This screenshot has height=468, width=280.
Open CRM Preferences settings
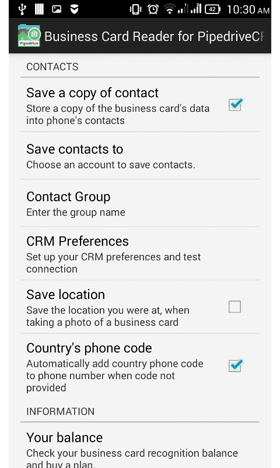pos(140,253)
